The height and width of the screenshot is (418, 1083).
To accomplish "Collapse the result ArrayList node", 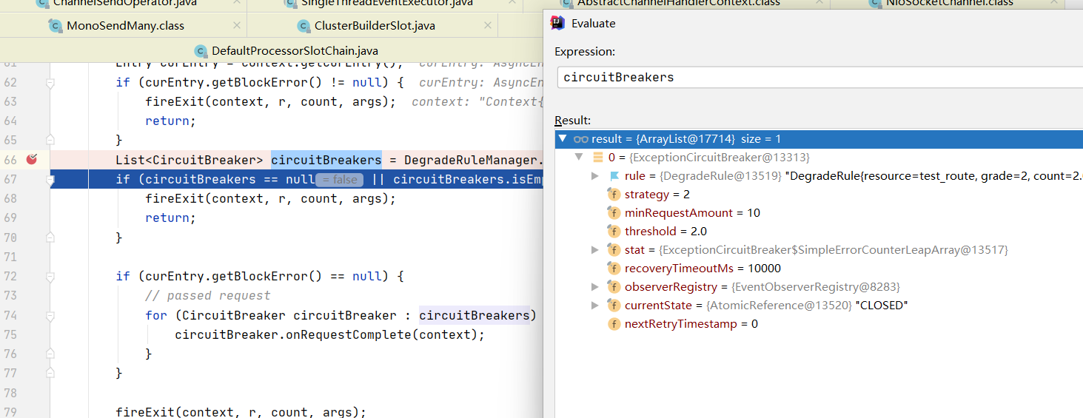I will [563, 139].
